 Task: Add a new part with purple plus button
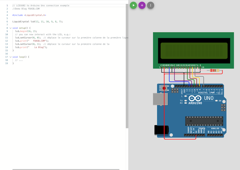[x=142, y=5]
